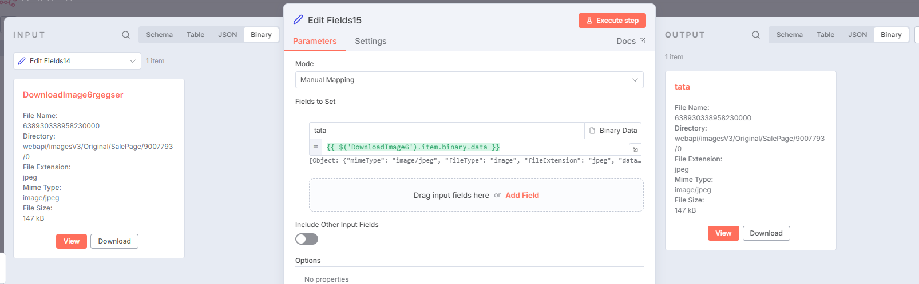Expand the Edit Fields14 input node selector
919x284 pixels.
tap(77, 61)
